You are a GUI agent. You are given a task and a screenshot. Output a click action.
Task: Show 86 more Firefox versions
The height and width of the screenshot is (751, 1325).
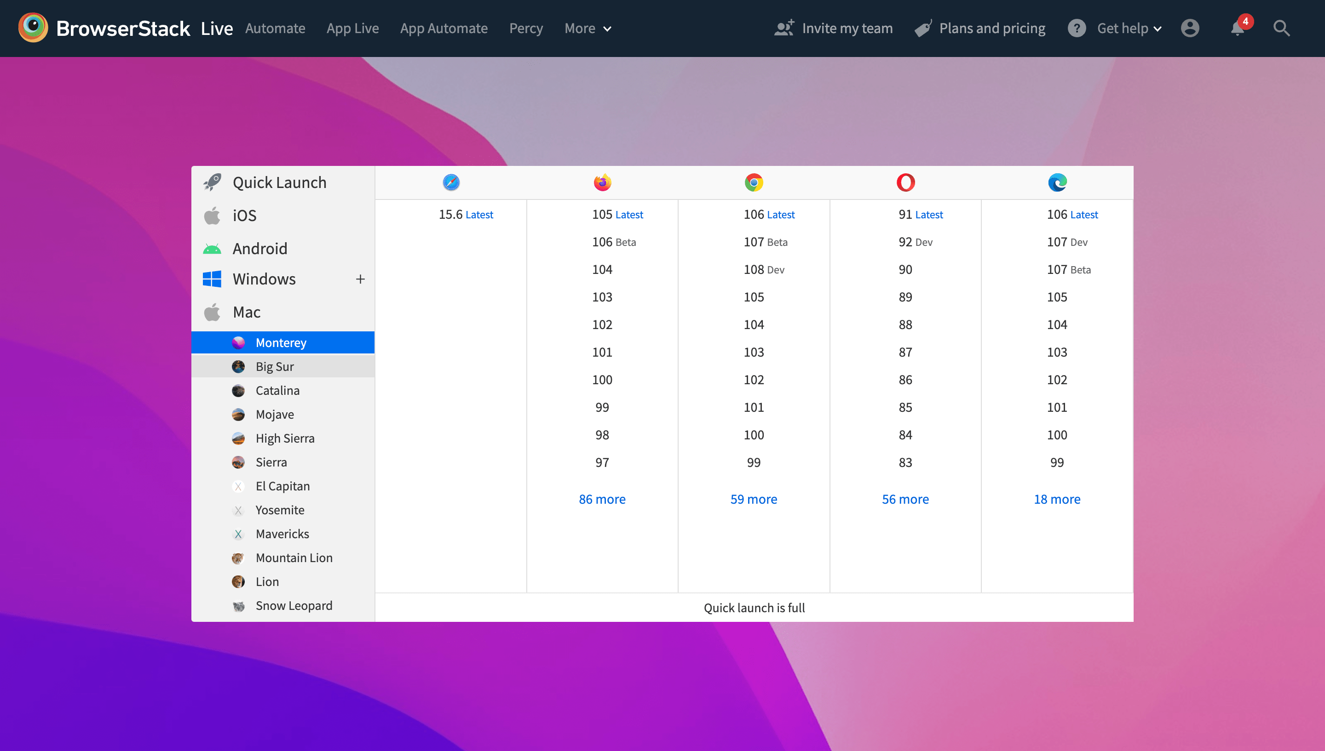click(x=602, y=499)
